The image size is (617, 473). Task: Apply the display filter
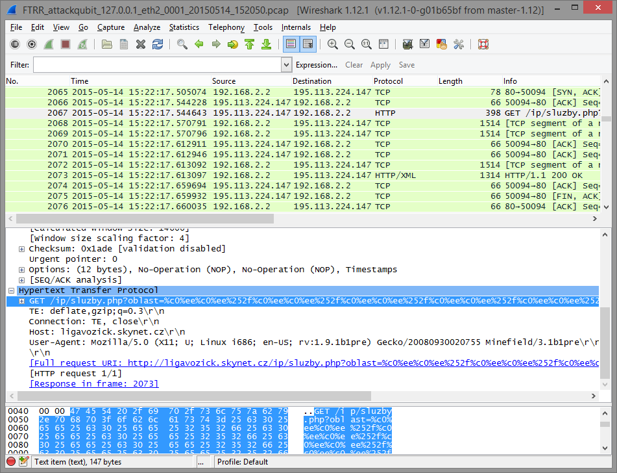pos(380,65)
